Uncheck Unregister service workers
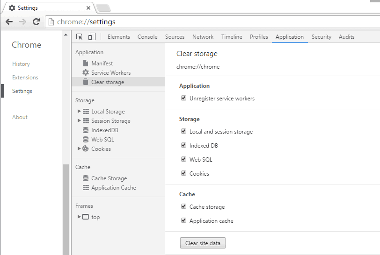380x255 pixels. coord(184,98)
